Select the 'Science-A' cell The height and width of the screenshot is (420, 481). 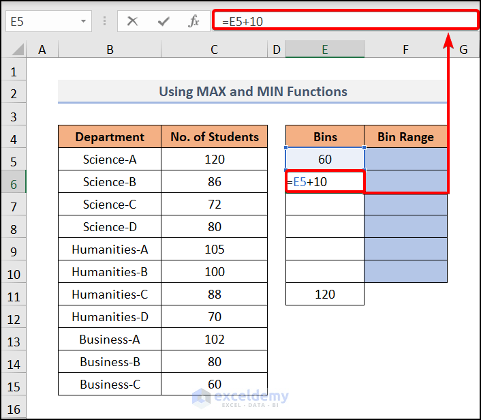point(110,160)
